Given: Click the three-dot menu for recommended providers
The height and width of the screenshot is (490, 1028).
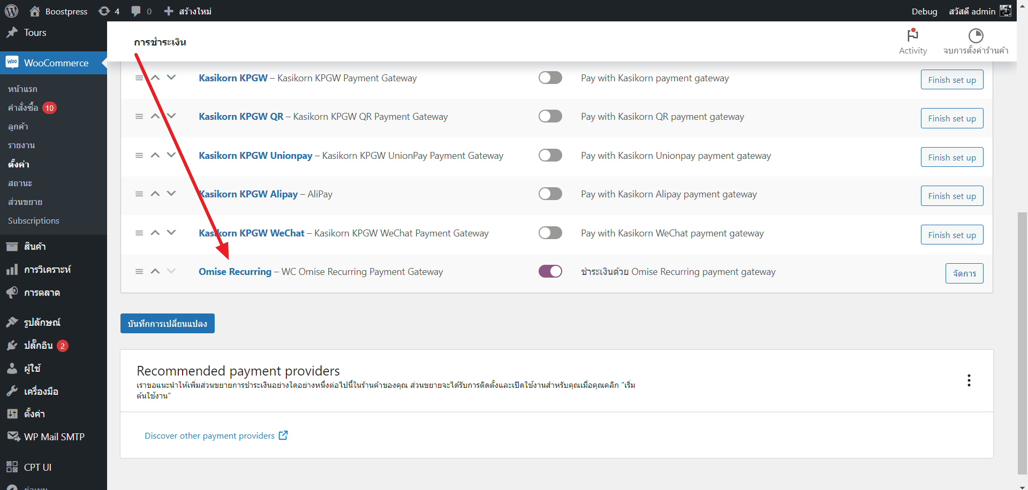Looking at the screenshot, I should [x=969, y=380].
